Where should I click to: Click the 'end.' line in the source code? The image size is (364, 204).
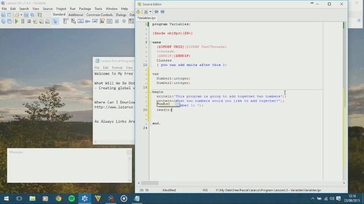[x=156, y=124]
